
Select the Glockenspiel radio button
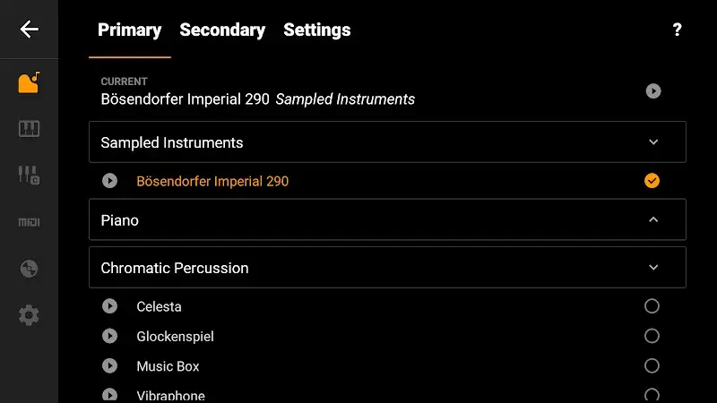tap(652, 336)
